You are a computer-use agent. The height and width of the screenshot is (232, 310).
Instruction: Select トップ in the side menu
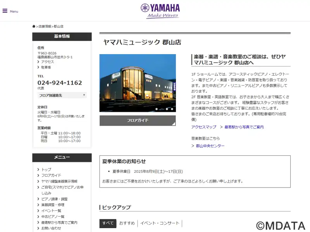click(x=46, y=169)
